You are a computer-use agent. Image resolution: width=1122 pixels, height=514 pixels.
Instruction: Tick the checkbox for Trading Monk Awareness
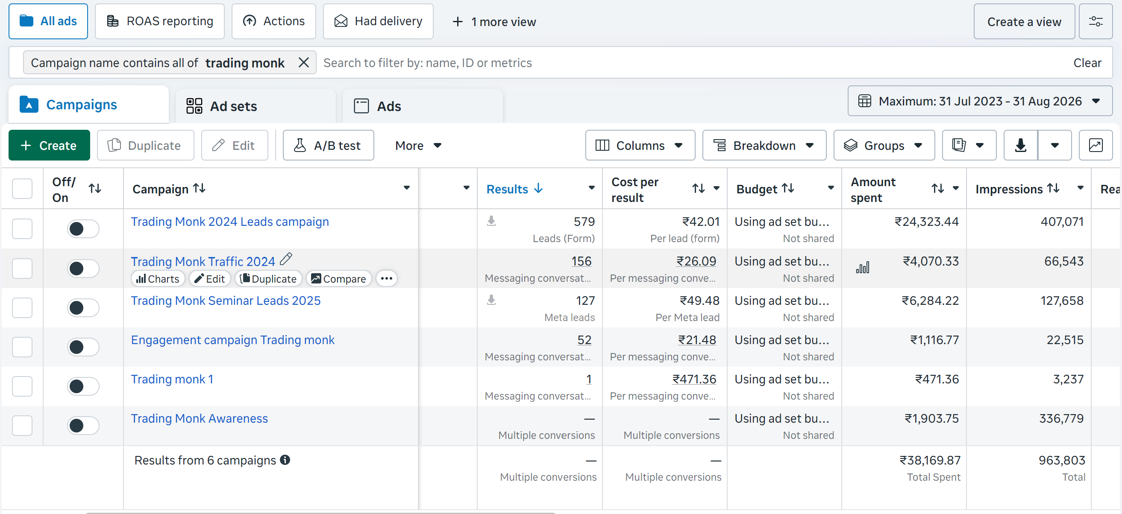pos(22,425)
